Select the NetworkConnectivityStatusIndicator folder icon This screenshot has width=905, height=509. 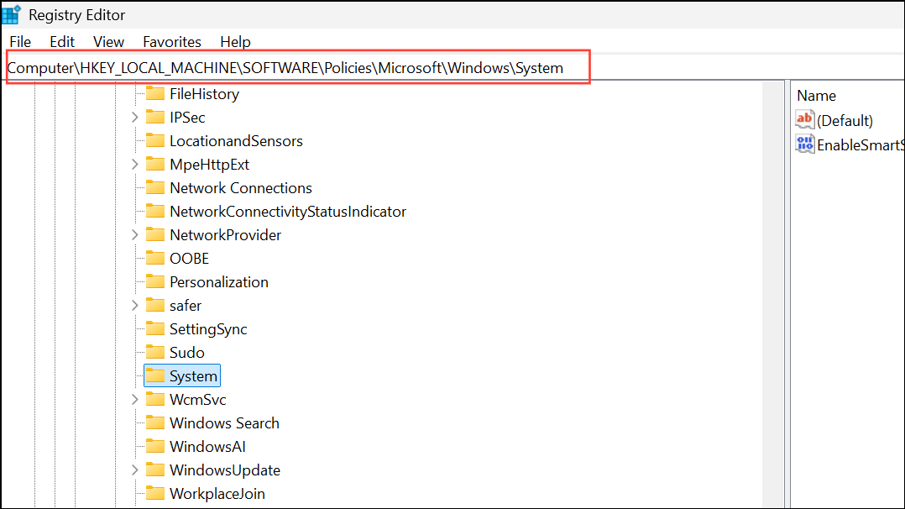point(155,211)
